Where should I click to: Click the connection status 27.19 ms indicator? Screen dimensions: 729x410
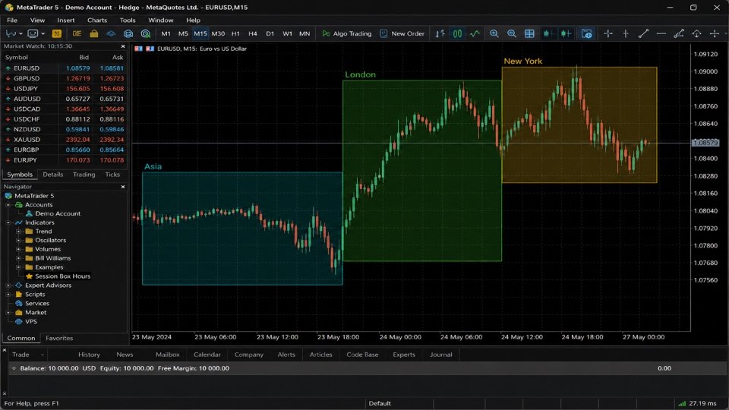point(697,403)
